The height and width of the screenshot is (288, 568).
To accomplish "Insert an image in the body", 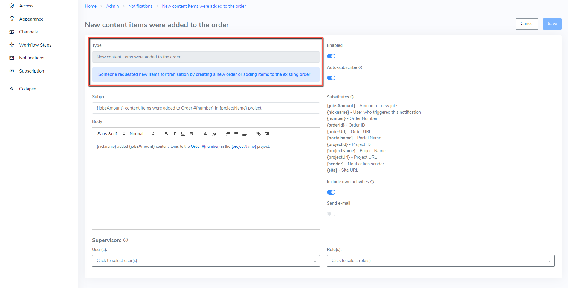I will tap(267, 134).
